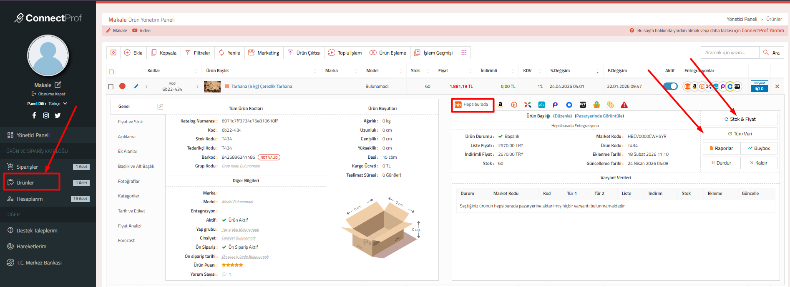This screenshot has height=287, width=790.
Task: Go to next product code with right chevron
Action: (x=197, y=87)
